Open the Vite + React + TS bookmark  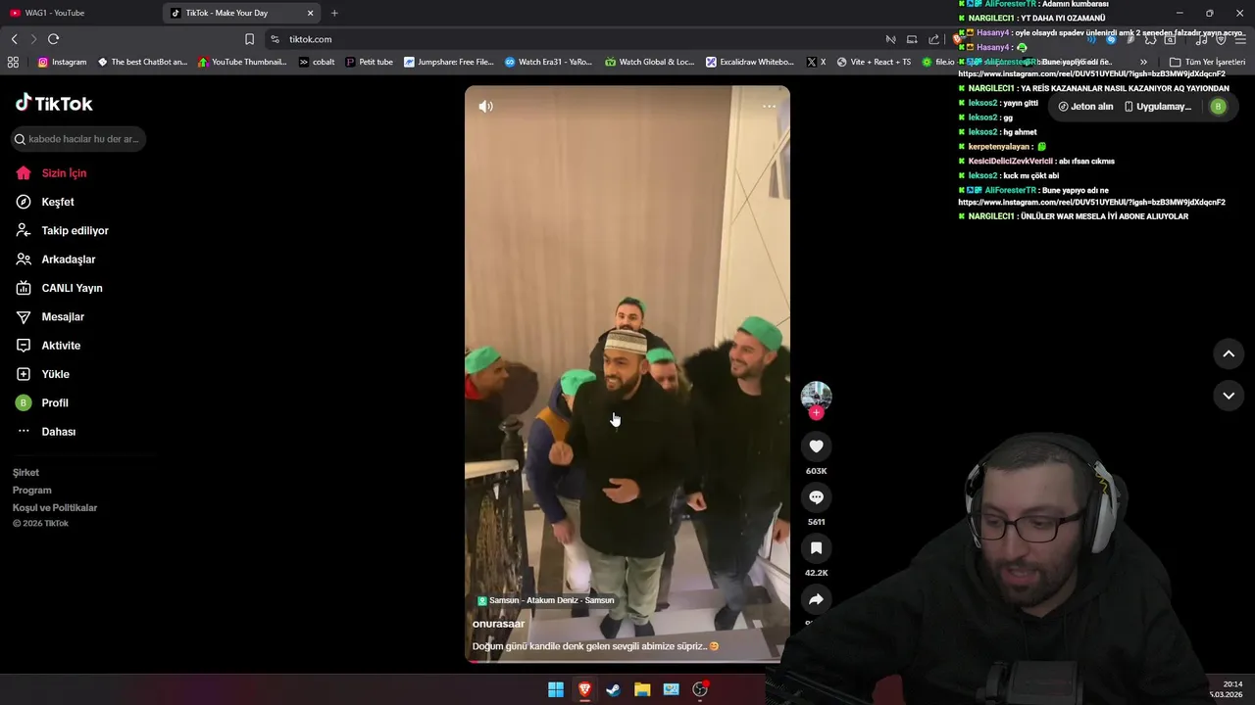click(x=874, y=62)
